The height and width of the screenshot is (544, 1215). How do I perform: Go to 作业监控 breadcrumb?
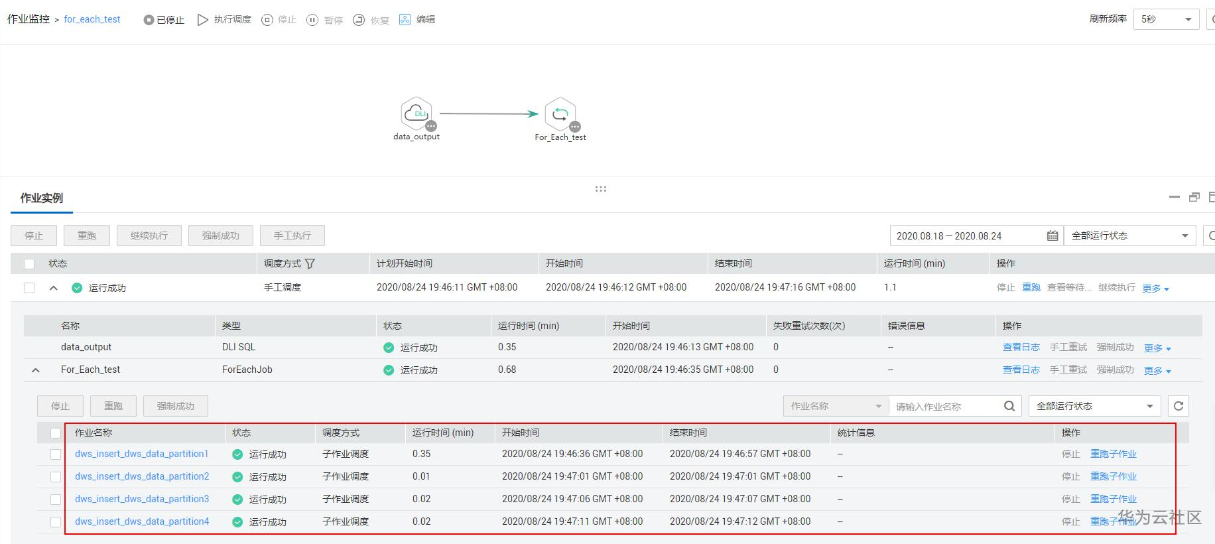coord(29,19)
